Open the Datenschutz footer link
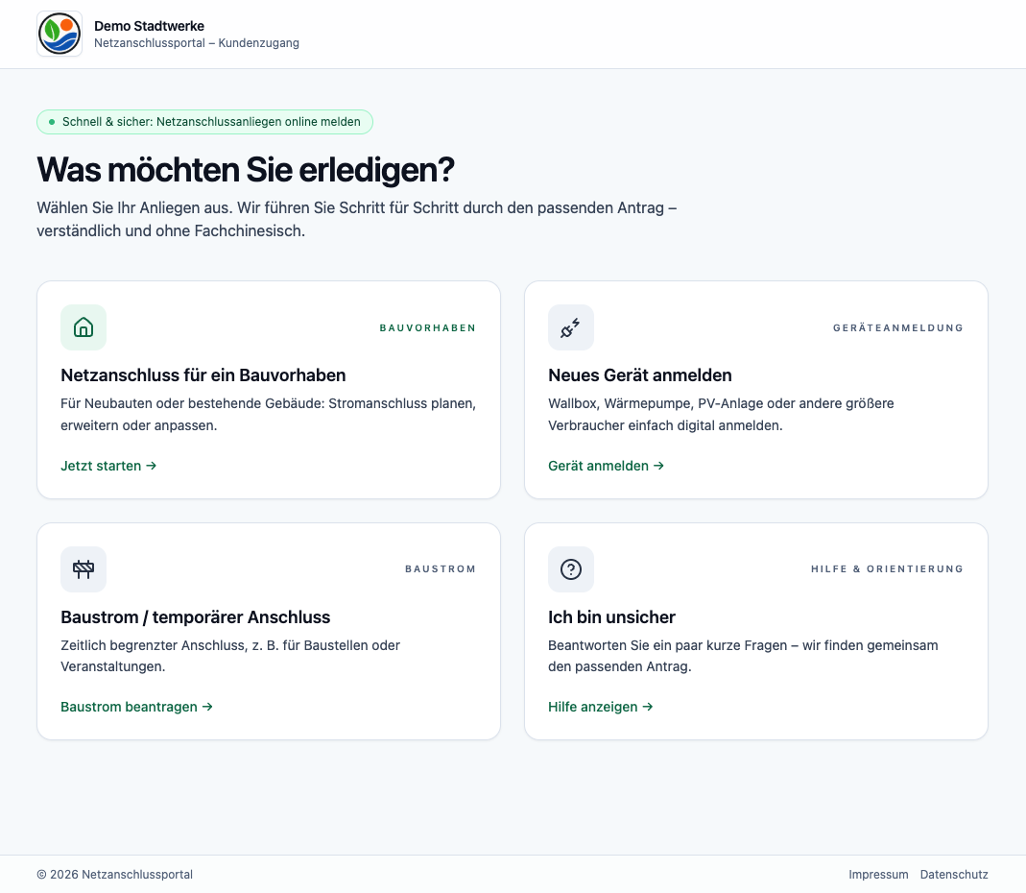Screen dimensions: 1026x893 [x=953, y=875]
